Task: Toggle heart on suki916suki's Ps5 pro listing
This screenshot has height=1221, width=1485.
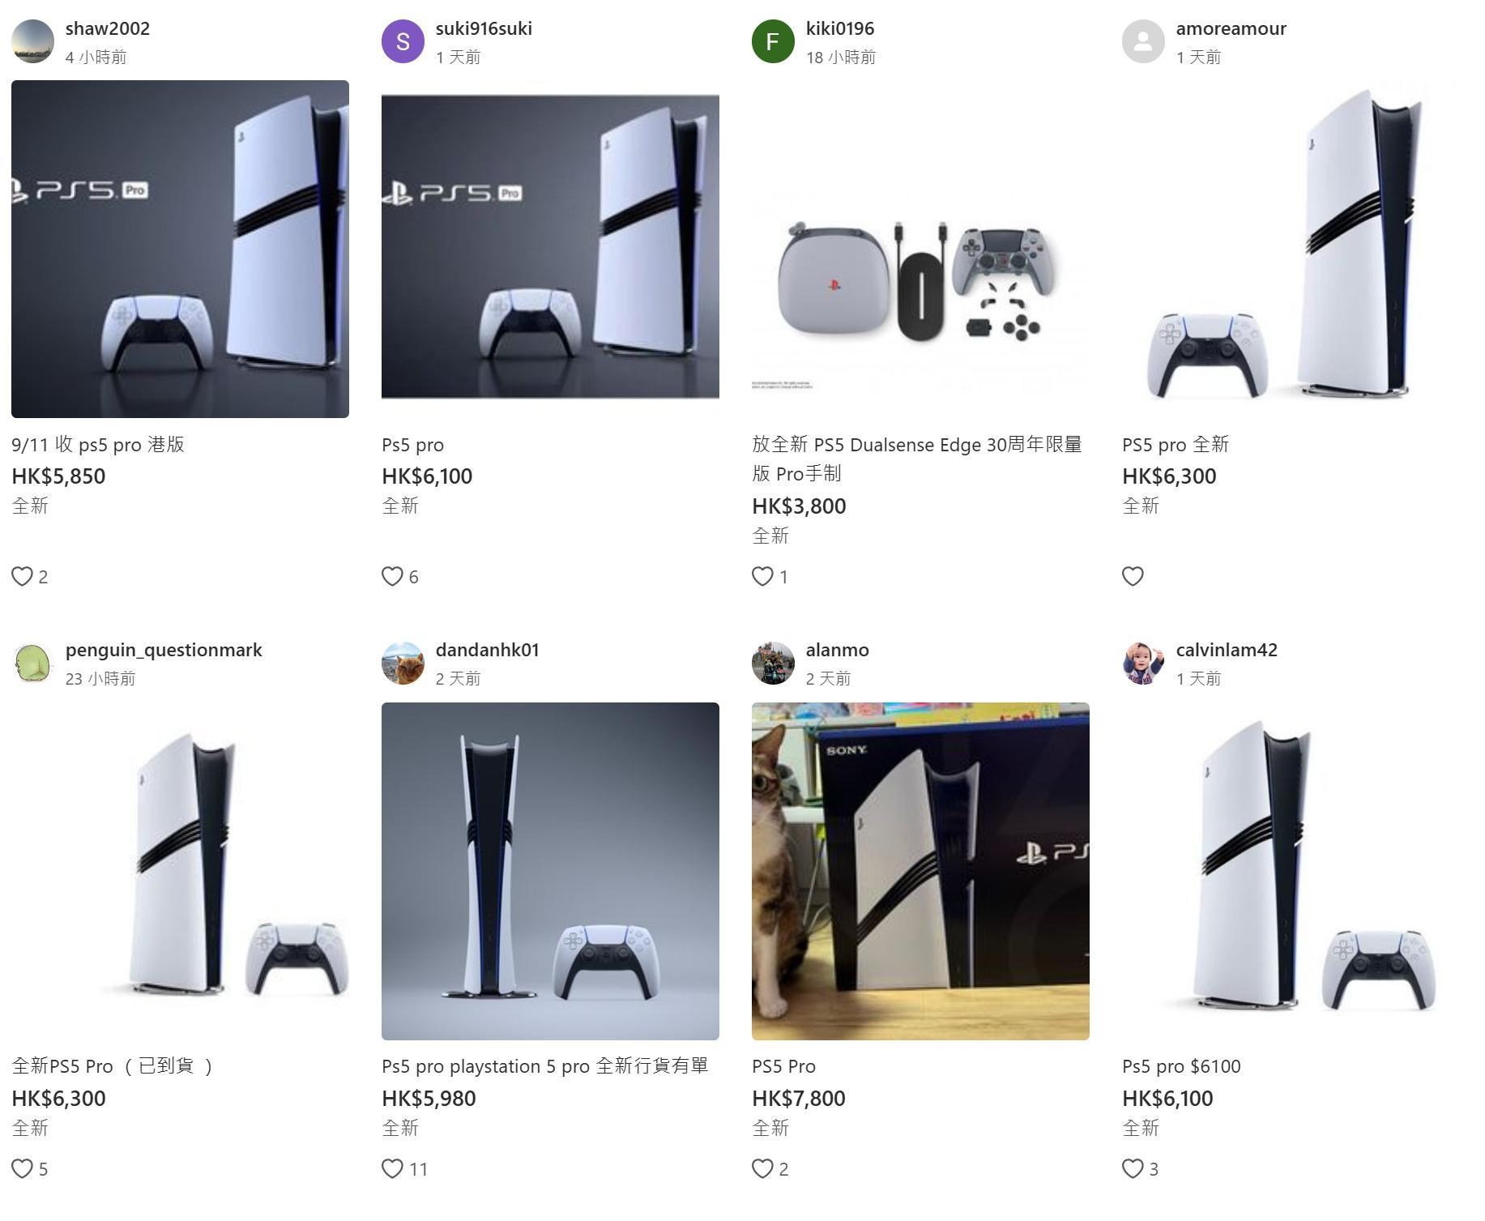Action: click(392, 576)
